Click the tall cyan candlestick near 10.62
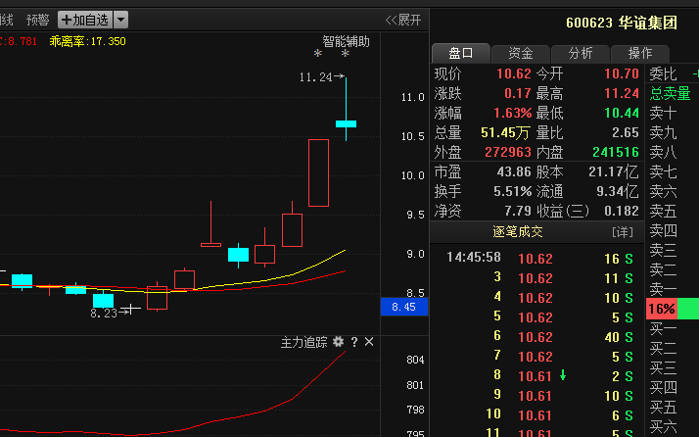Image resolution: width=699 pixels, height=437 pixels. tap(346, 123)
